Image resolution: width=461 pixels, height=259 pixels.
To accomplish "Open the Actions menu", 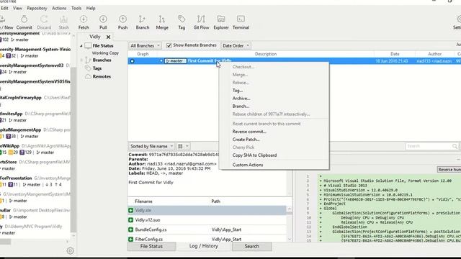I will pos(59,8).
